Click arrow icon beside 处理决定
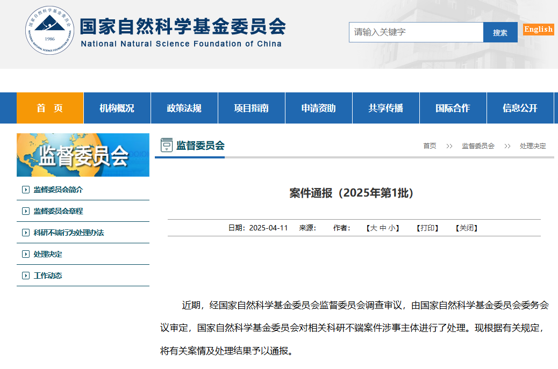This screenshot has width=558, height=369. pyautogui.click(x=25, y=254)
